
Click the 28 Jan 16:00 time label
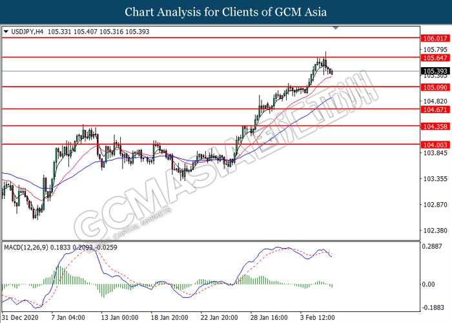269,318
